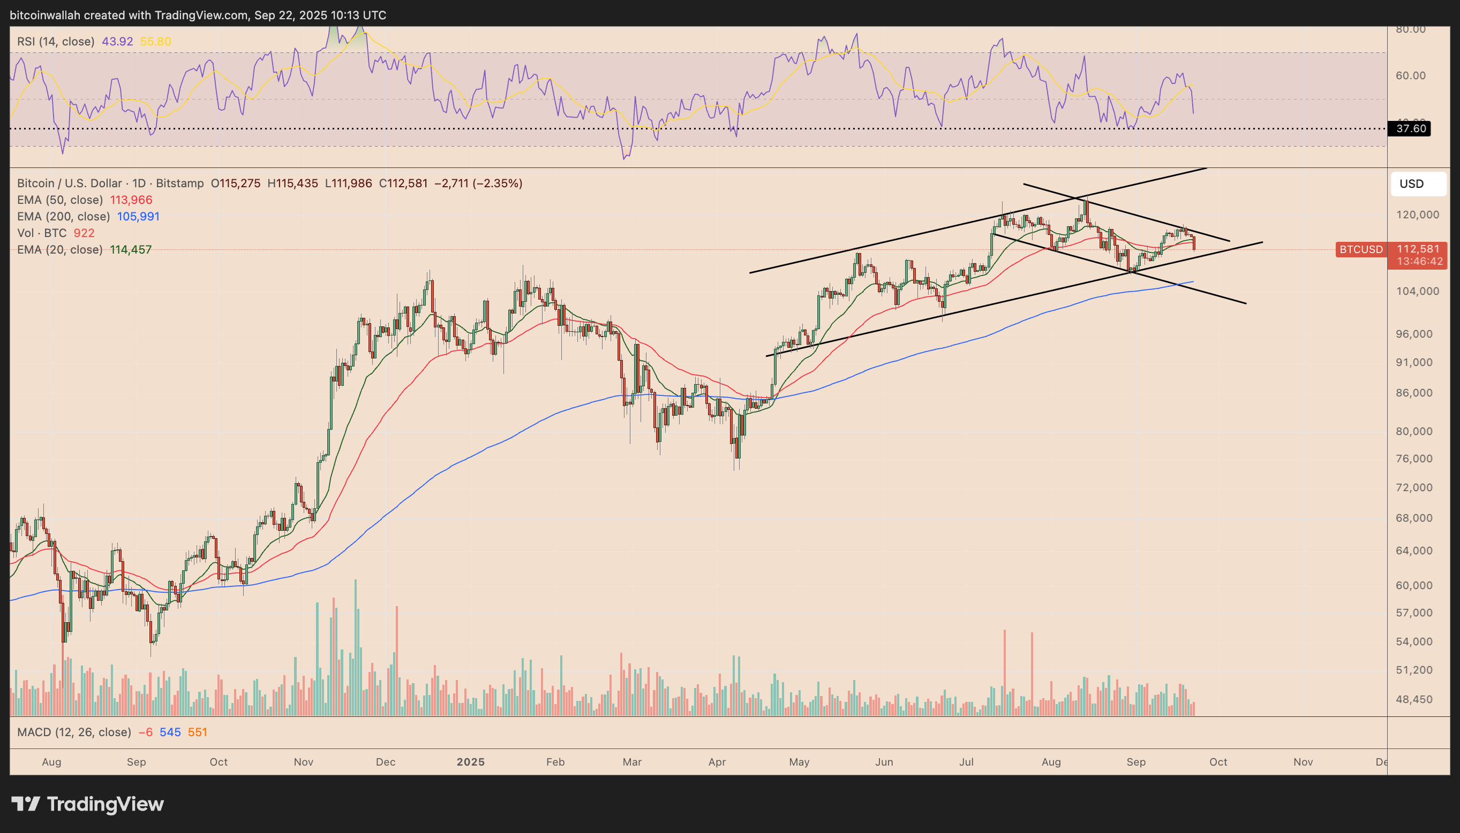
Task: Click the TradingView wordmark text
Action: [106, 804]
